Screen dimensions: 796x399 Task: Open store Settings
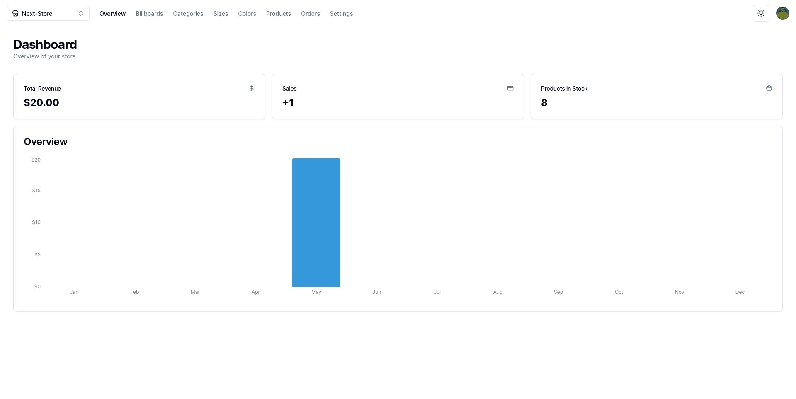[341, 14]
